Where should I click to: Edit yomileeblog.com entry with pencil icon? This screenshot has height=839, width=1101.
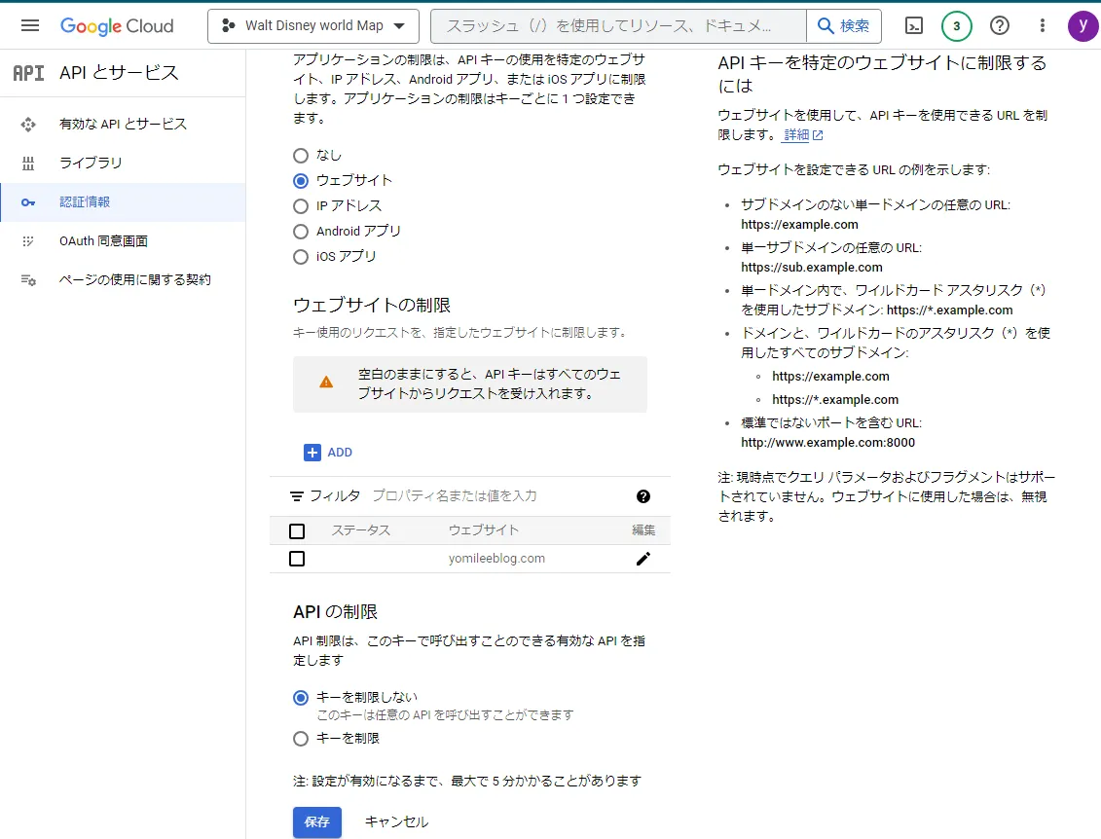pyautogui.click(x=643, y=559)
